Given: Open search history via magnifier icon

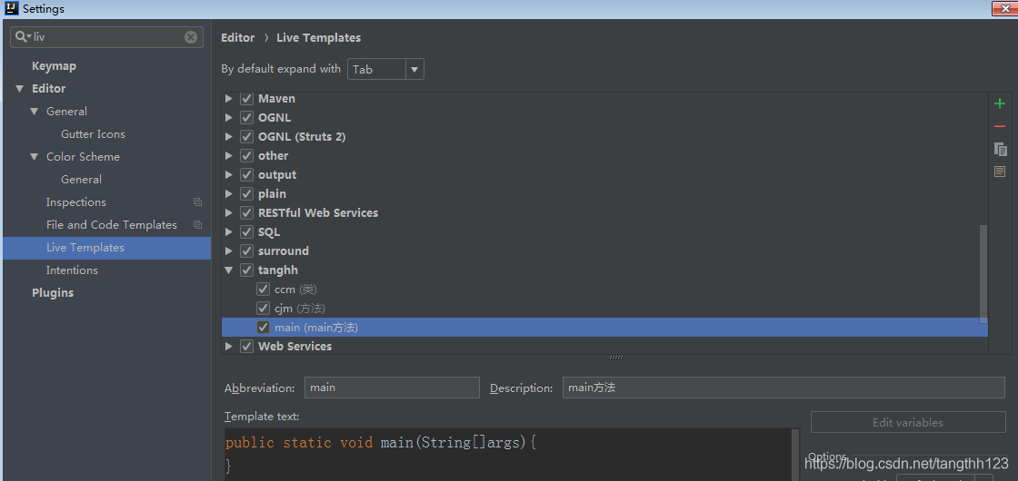Looking at the screenshot, I should (24, 37).
